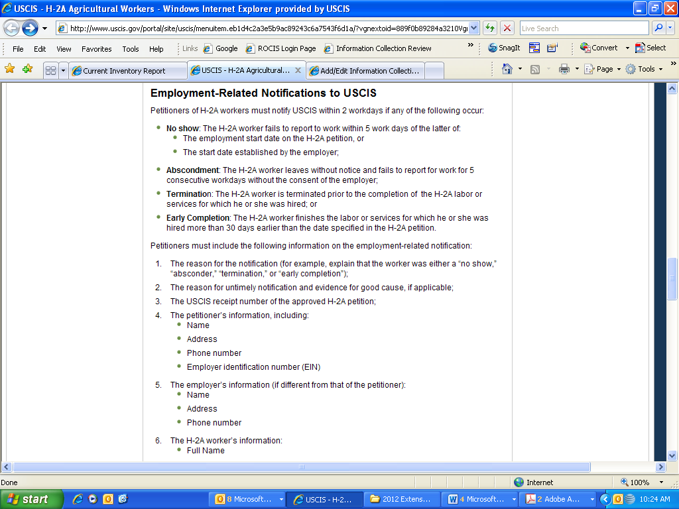The width and height of the screenshot is (679, 509).
Task: Click inside the Live Search box
Action: pos(584,28)
